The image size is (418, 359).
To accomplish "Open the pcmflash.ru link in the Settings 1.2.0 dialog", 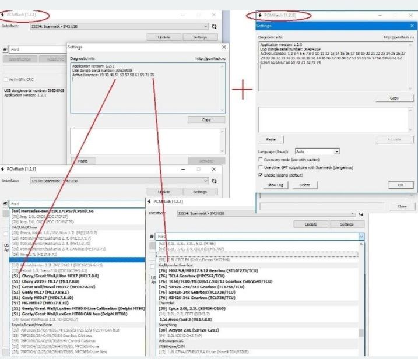I will tap(399, 37).
